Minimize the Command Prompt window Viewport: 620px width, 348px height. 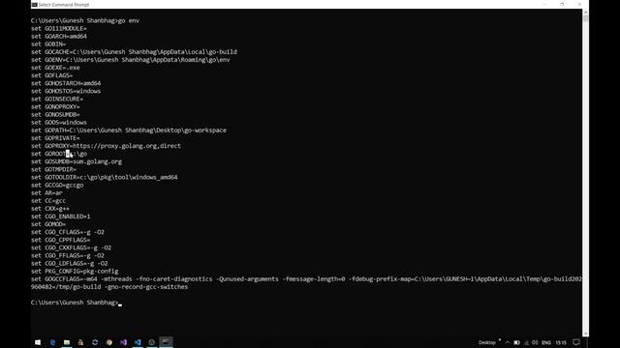click(544, 4)
